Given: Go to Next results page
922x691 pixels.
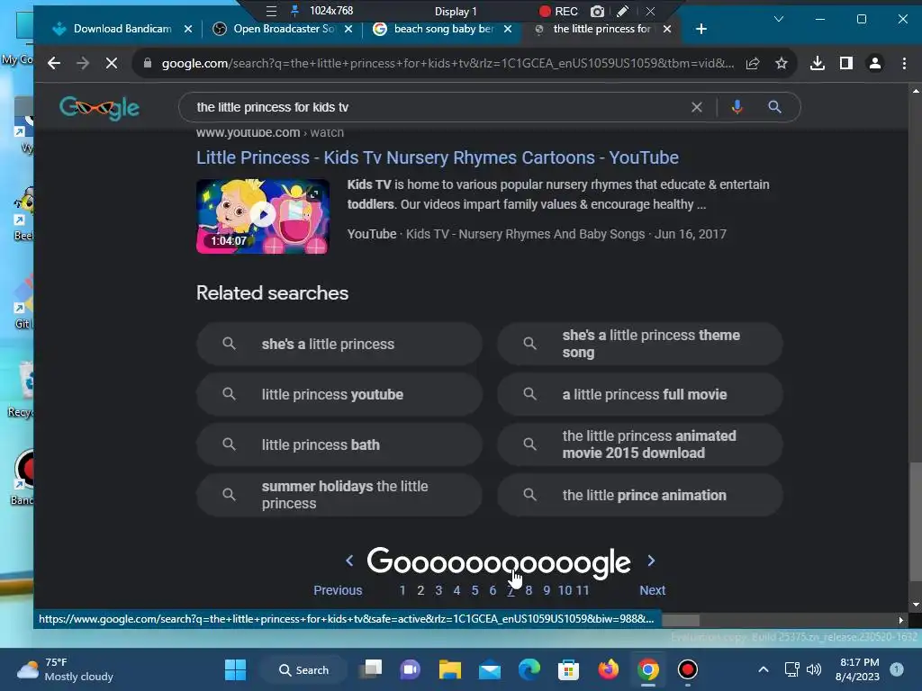Looking at the screenshot, I should coord(652,590).
